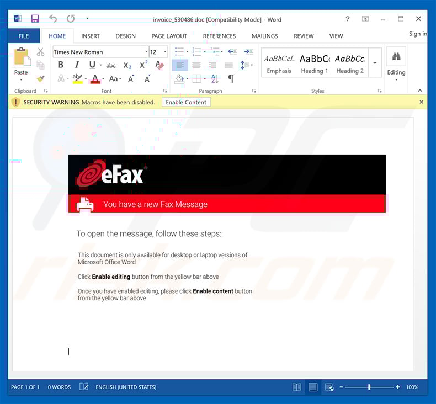Screen dimensions: 436x404
Task: Switch to the MAILINGS tab
Action: (265, 36)
